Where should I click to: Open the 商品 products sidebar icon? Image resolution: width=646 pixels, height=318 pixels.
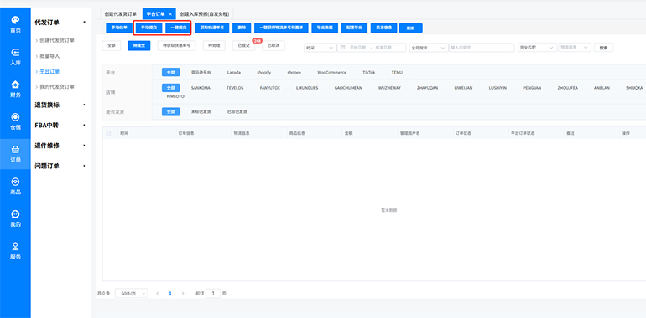pyautogui.click(x=15, y=186)
